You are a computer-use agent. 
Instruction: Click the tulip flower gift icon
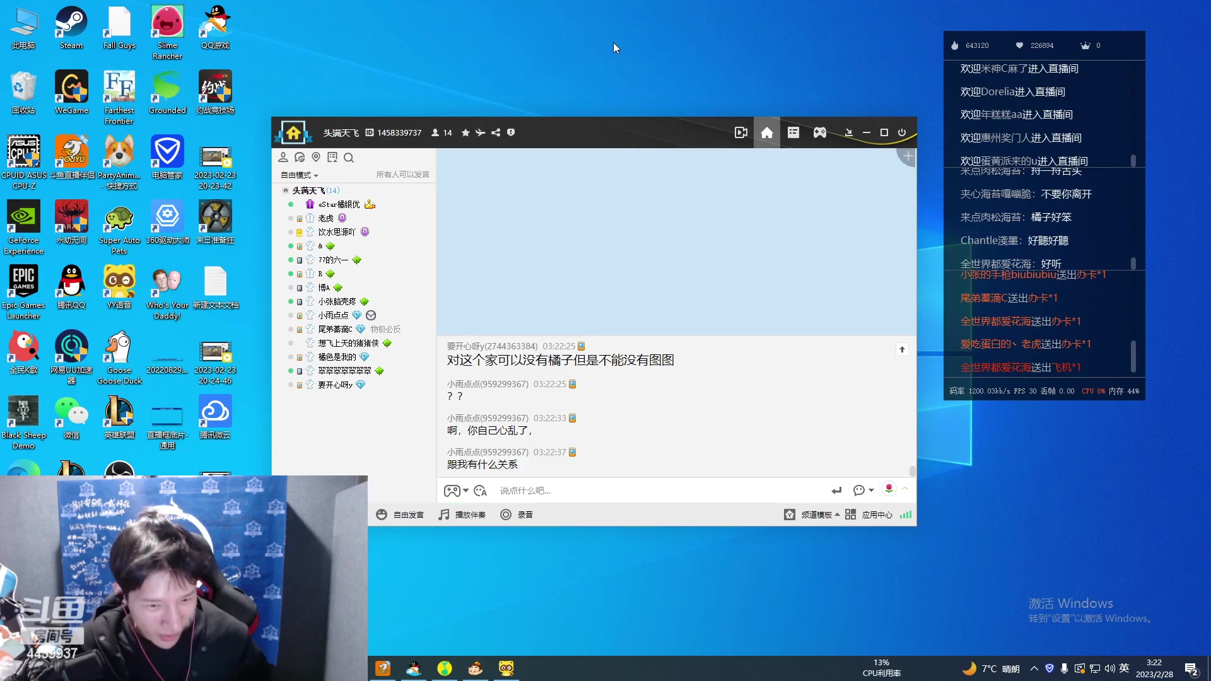889,489
